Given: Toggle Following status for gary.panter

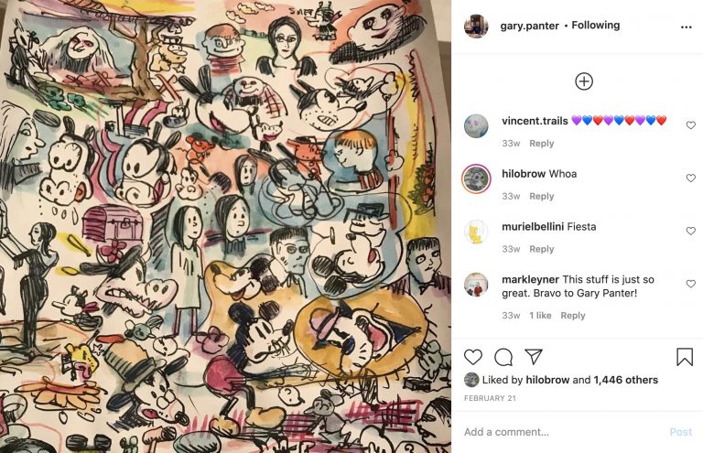Looking at the screenshot, I should click(x=595, y=25).
